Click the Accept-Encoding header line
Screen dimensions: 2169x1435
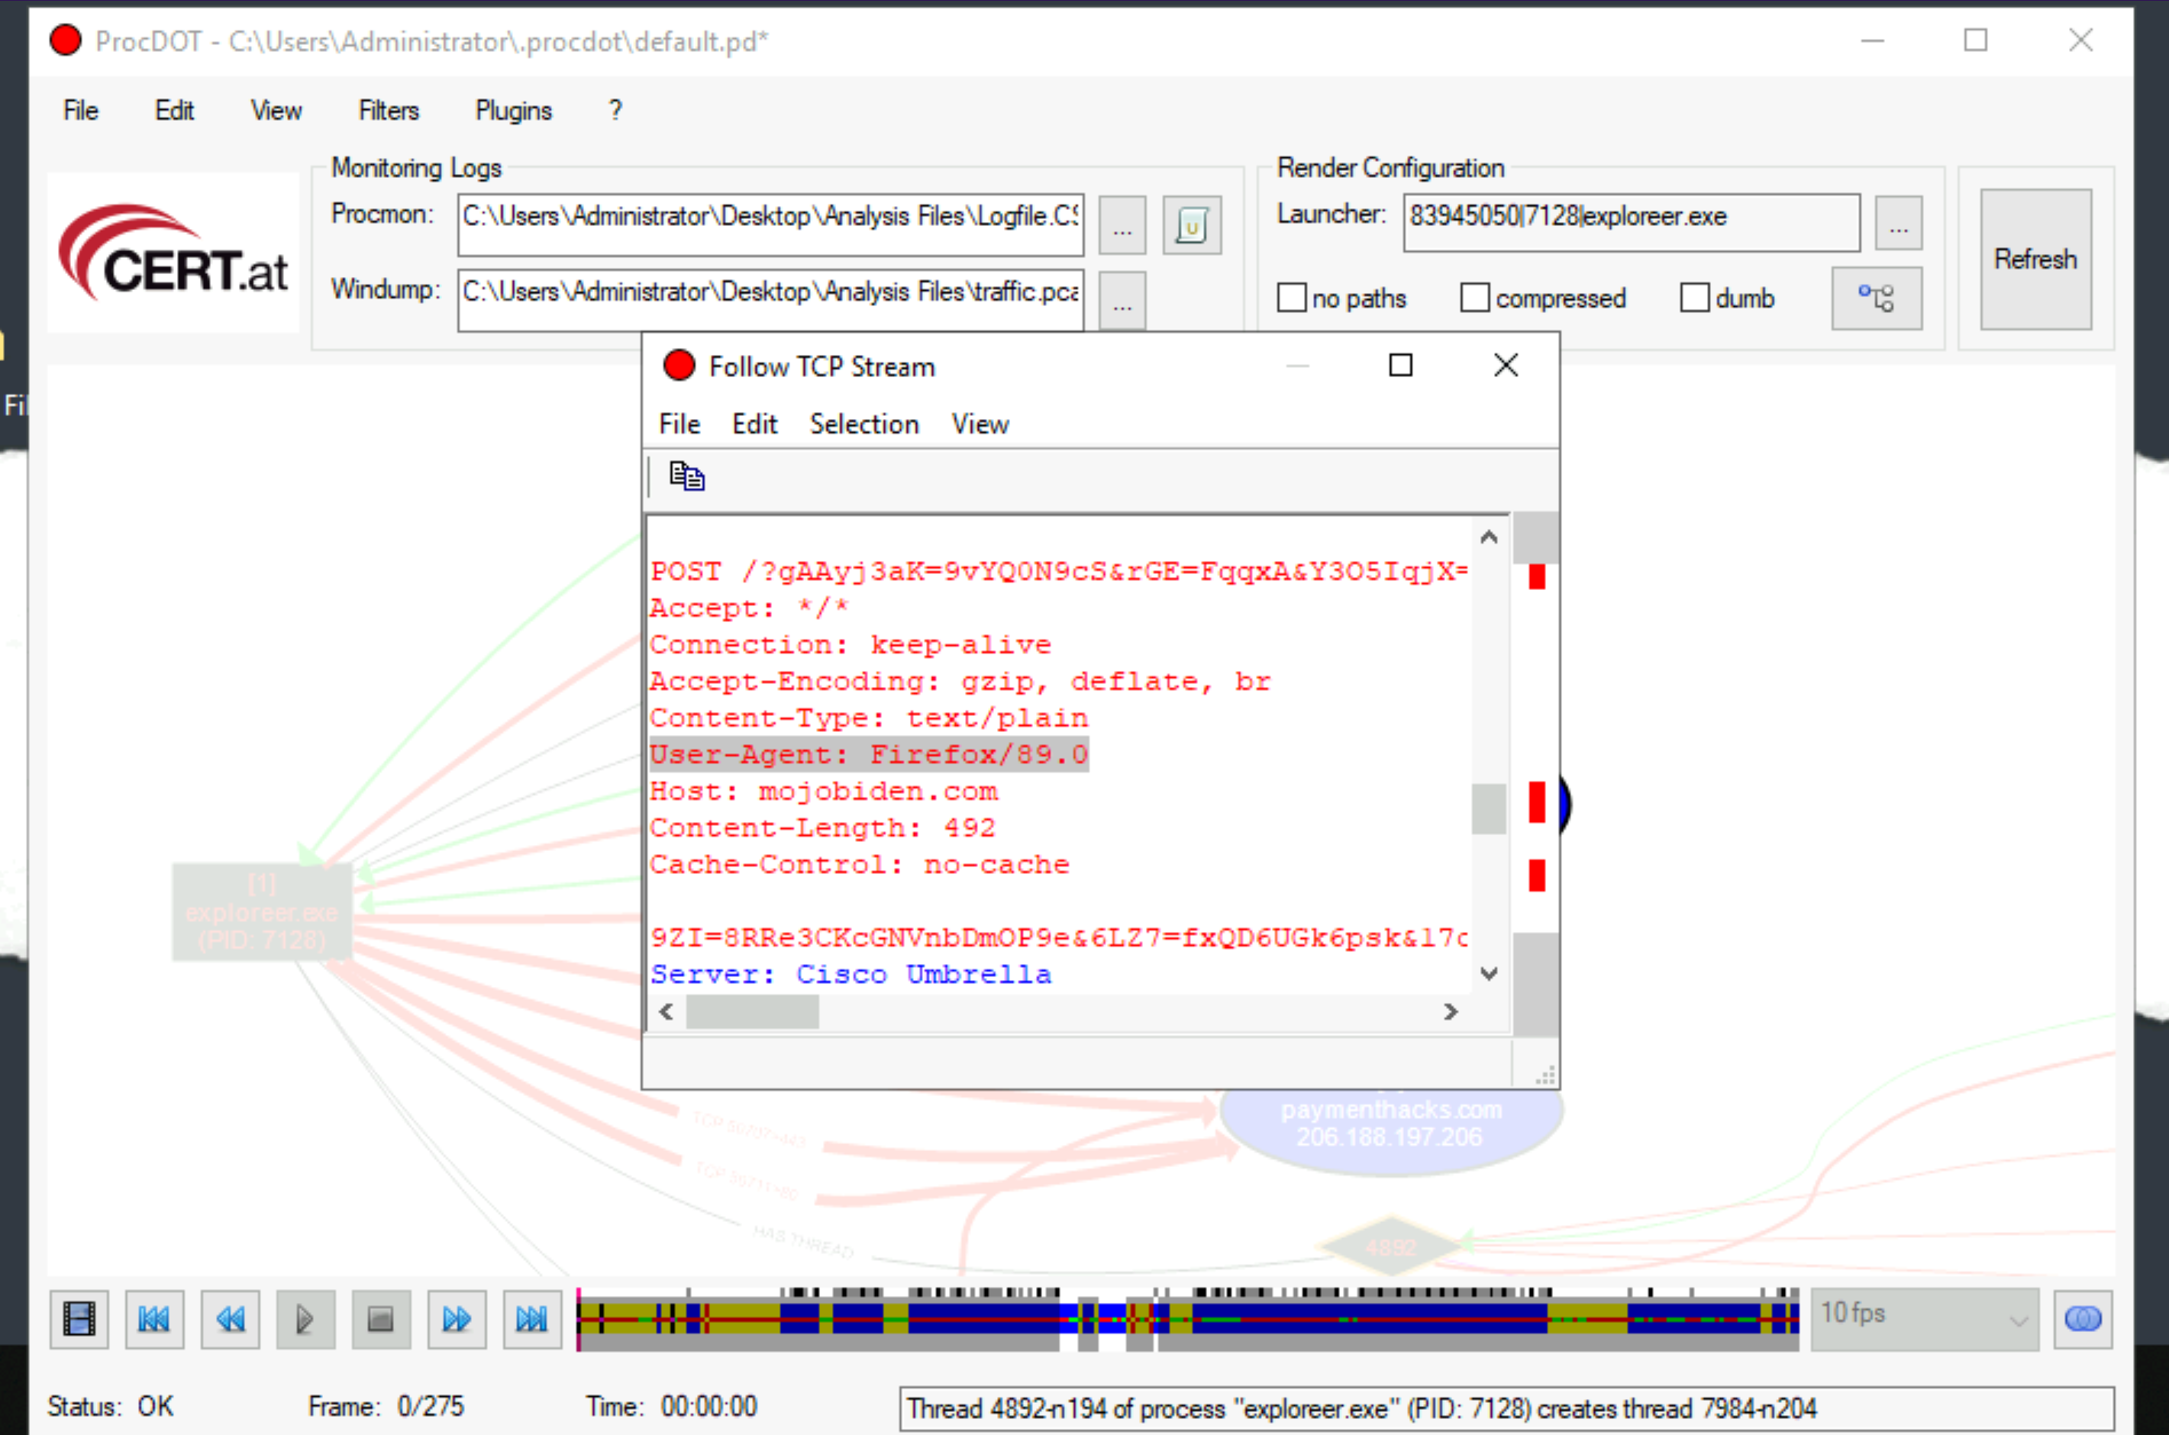(x=960, y=681)
